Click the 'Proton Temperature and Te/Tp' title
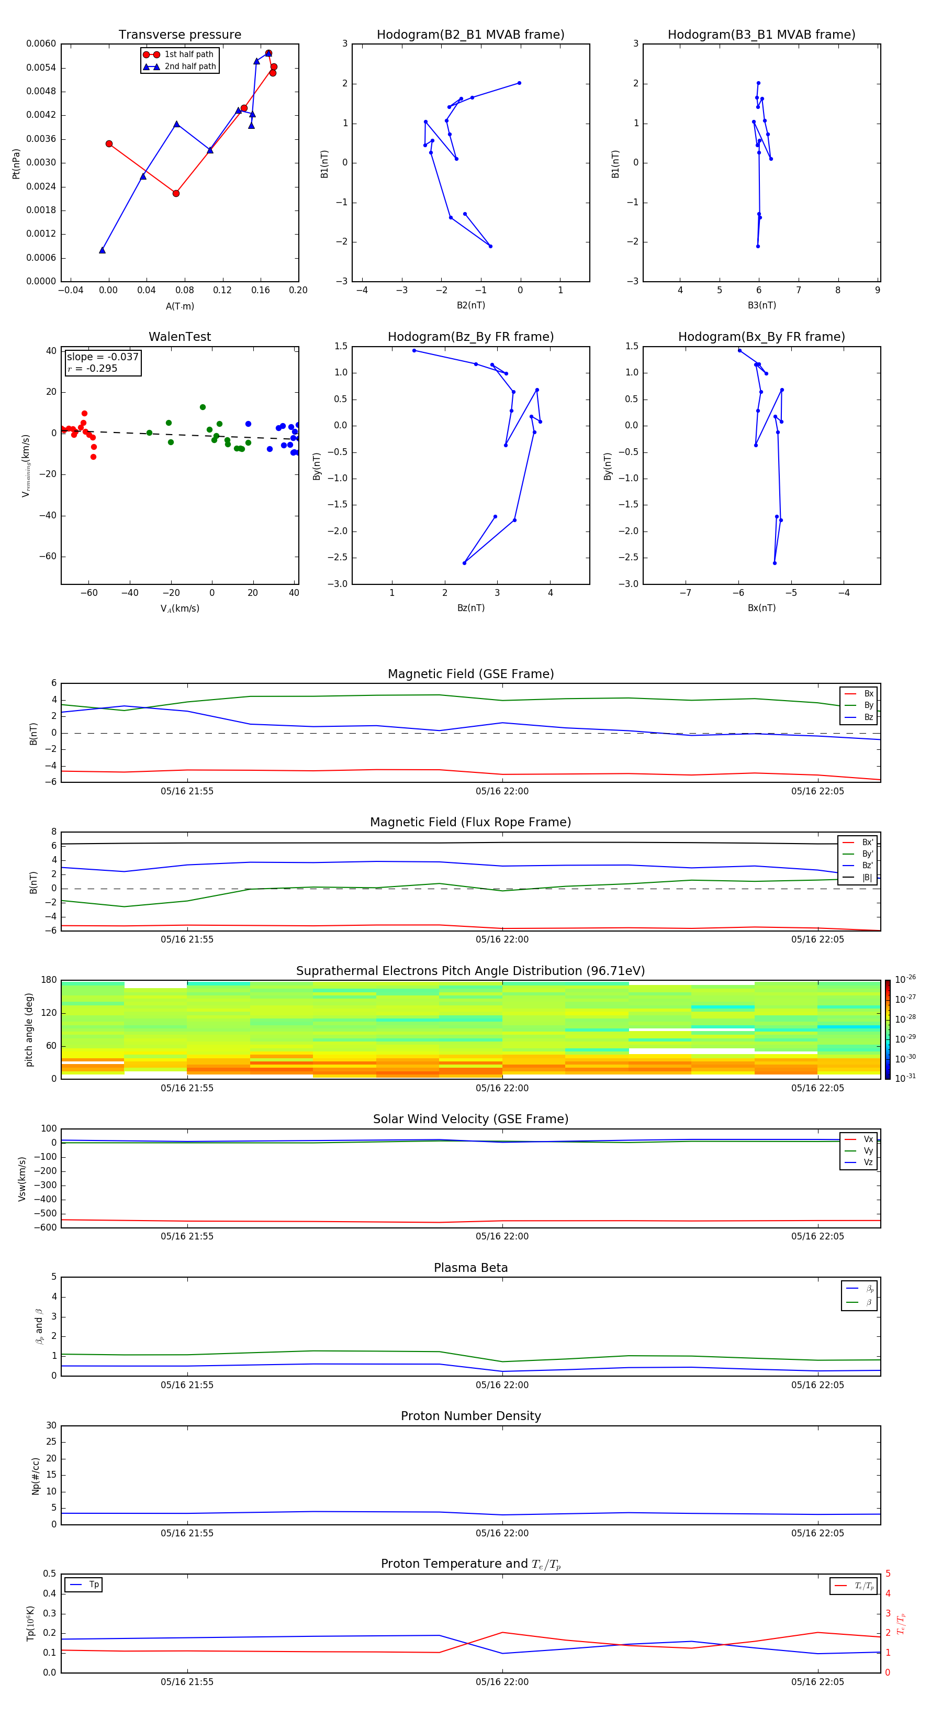 click(x=470, y=1564)
